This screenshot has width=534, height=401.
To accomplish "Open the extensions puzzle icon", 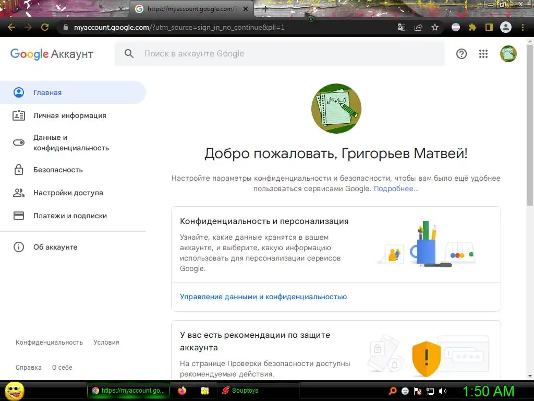I will [x=472, y=27].
